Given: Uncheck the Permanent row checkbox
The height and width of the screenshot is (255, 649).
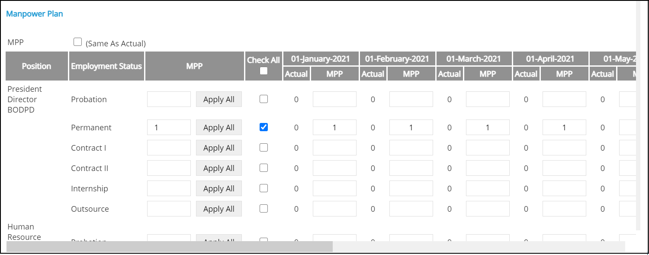Looking at the screenshot, I should pos(263,127).
